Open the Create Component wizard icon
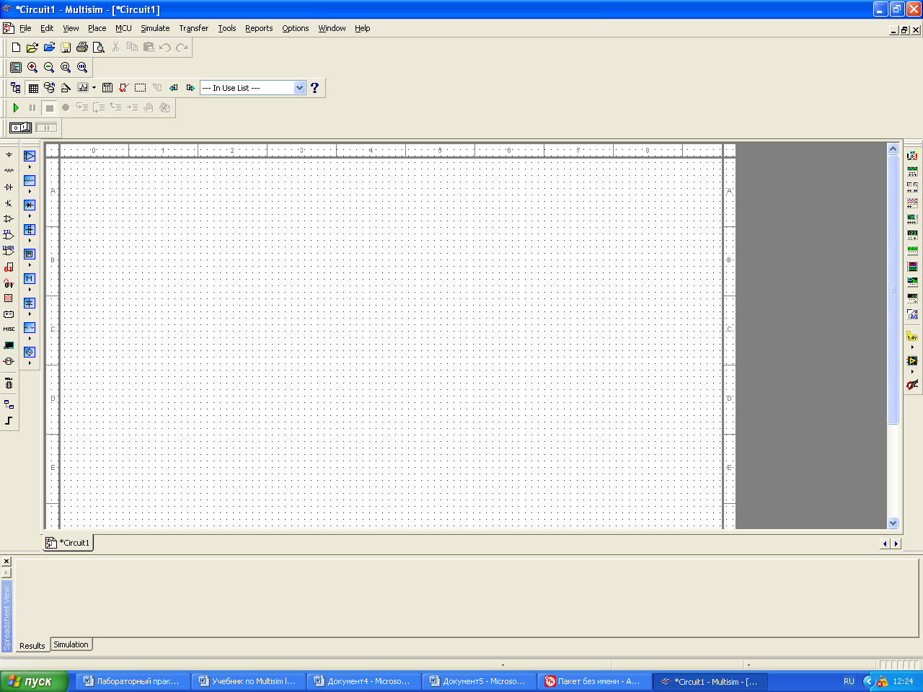Image resolution: width=923 pixels, height=692 pixels. 66,88
